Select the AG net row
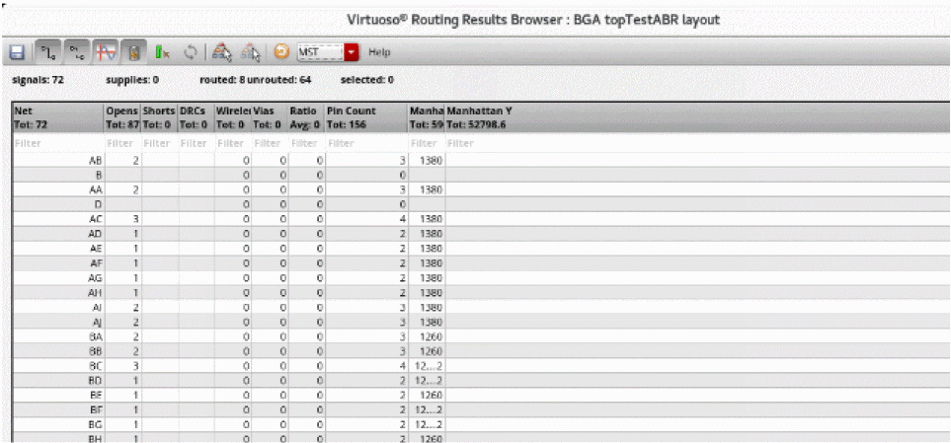Viewport: 951px width, 443px height. click(x=481, y=277)
